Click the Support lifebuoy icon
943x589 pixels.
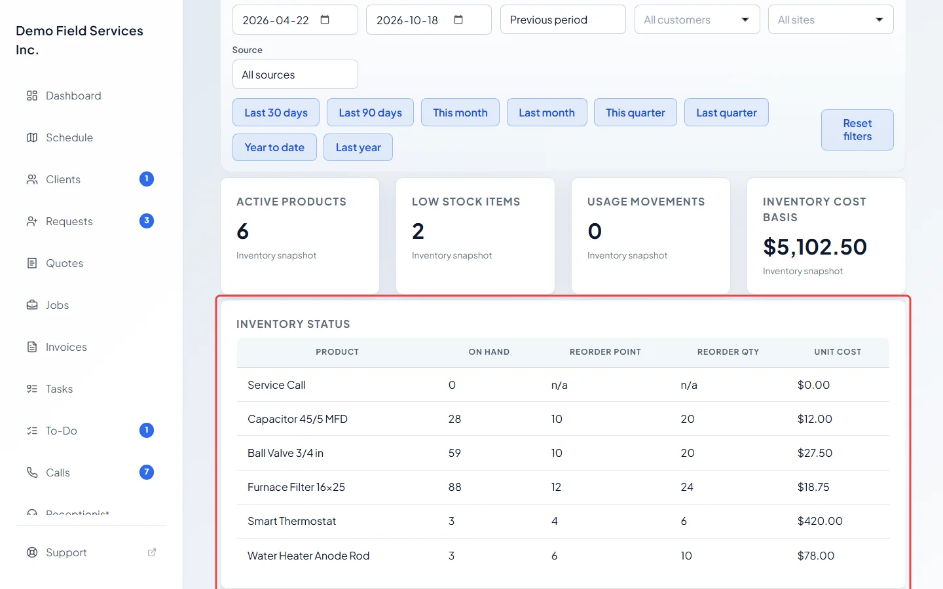[x=32, y=552]
